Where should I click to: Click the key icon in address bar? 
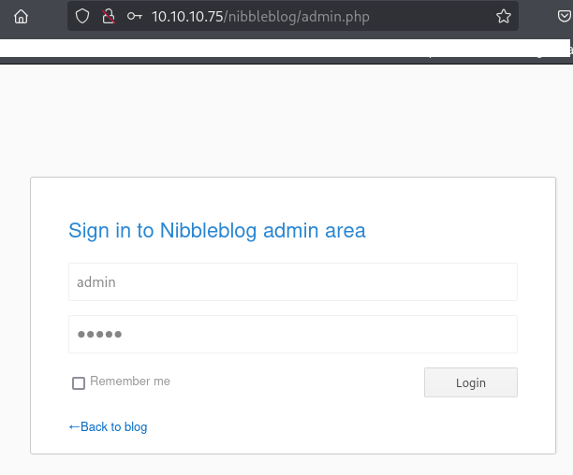point(135,16)
